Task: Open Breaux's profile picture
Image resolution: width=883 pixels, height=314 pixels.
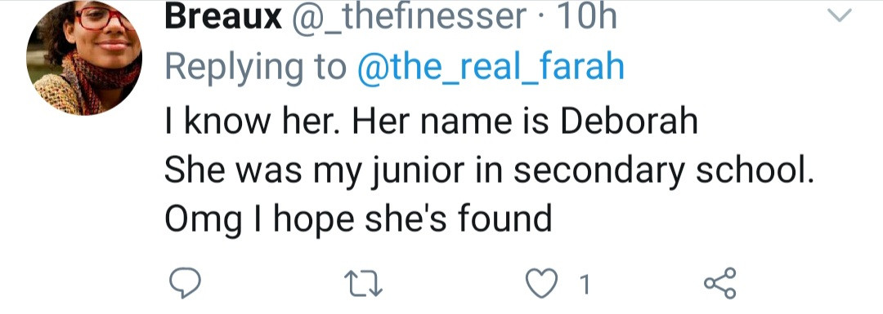Action: [84, 57]
